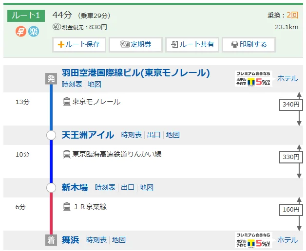Click the 23.1km distance text
This screenshot has width=306, height=251.
(287, 27)
